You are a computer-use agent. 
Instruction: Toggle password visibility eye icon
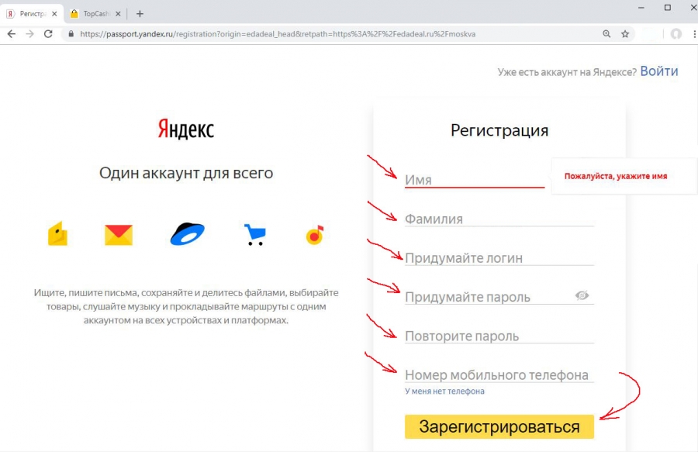point(582,295)
